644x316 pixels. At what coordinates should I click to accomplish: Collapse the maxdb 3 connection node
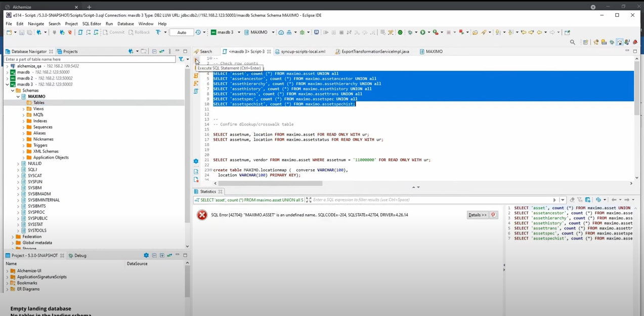tap(7, 85)
